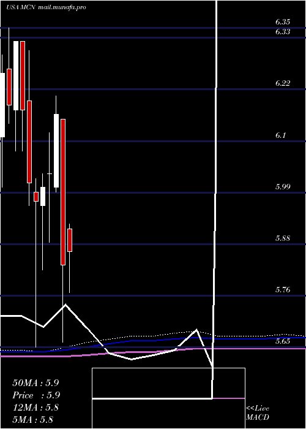Click the 6.35 price level label

point(283,22)
